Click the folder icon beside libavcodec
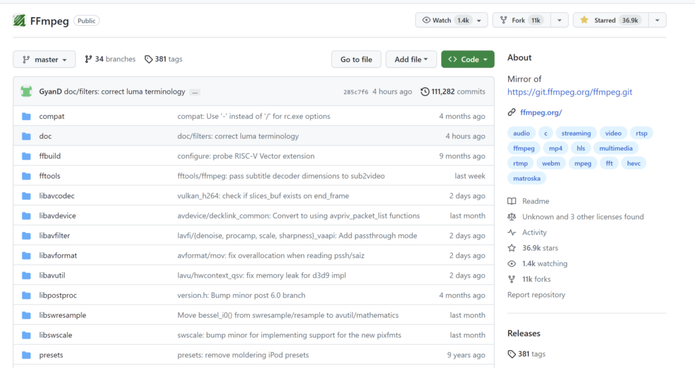The width and height of the screenshot is (695, 368). coord(26,196)
